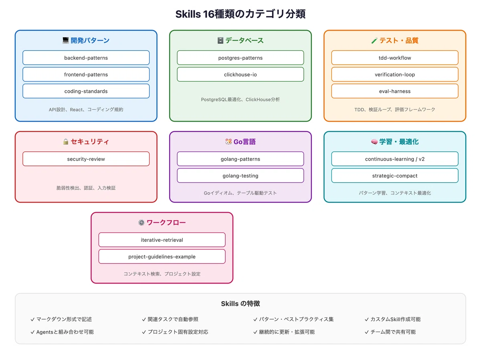
Task: Click the brain icon beside 学習・最適化
Action: (x=374, y=142)
